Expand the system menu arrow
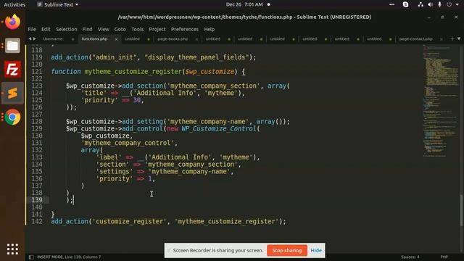 coord(457,4)
